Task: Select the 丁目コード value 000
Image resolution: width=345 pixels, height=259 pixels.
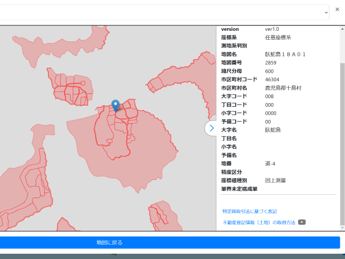Action: point(269,105)
